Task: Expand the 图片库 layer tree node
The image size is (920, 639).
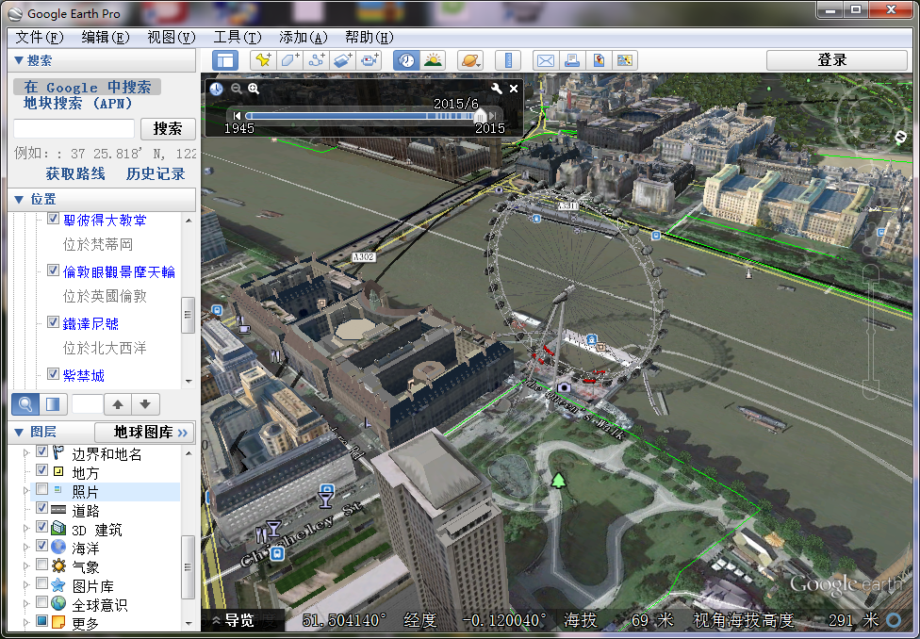Action: [x=25, y=584]
